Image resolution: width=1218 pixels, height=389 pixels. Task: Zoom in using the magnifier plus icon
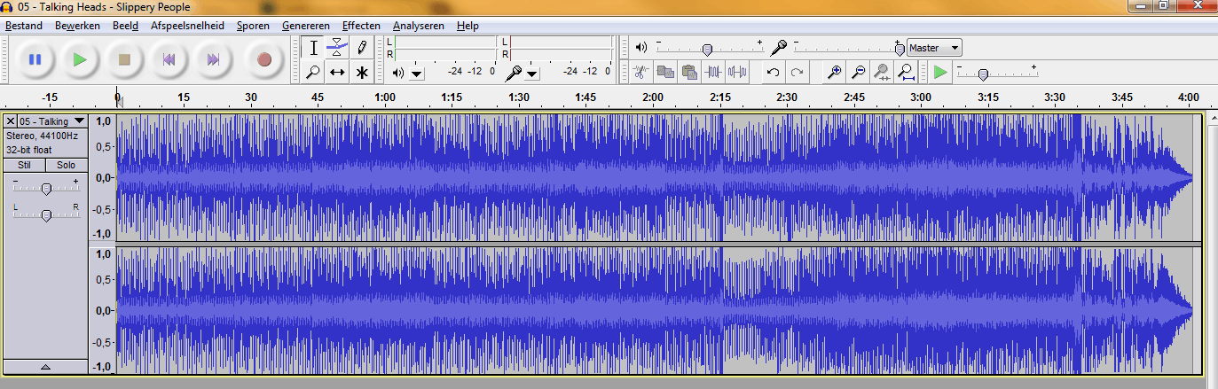pos(834,73)
